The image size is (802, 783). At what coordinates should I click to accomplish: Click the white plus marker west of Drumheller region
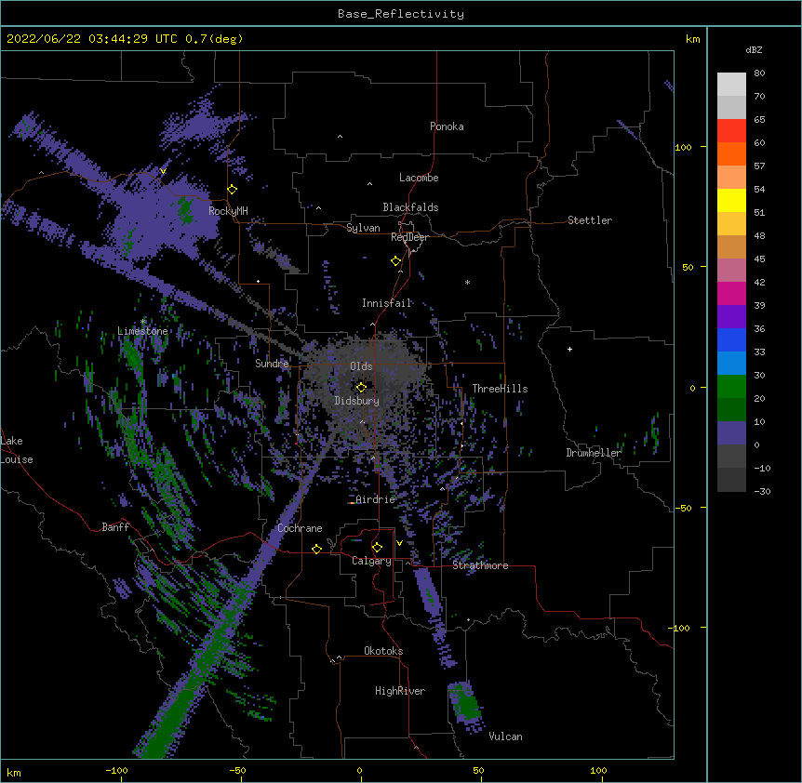(569, 349)
